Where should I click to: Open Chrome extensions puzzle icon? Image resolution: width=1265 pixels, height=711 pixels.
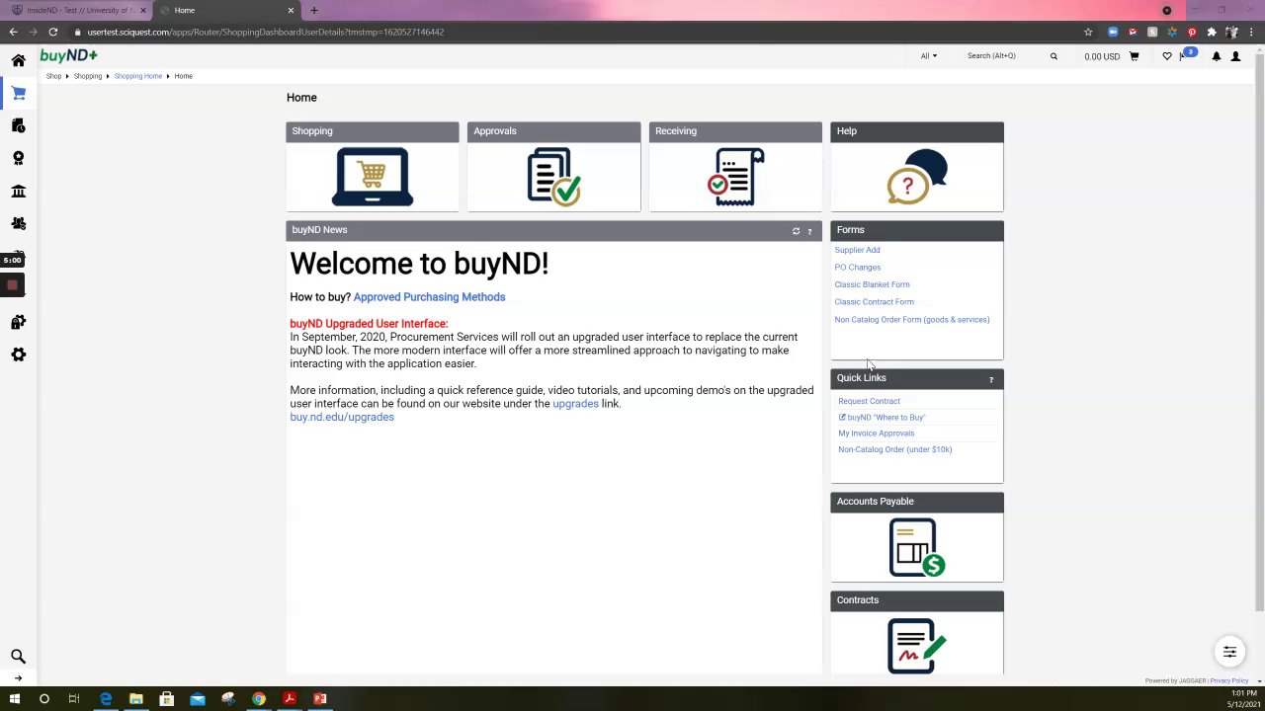point(1212,32)
